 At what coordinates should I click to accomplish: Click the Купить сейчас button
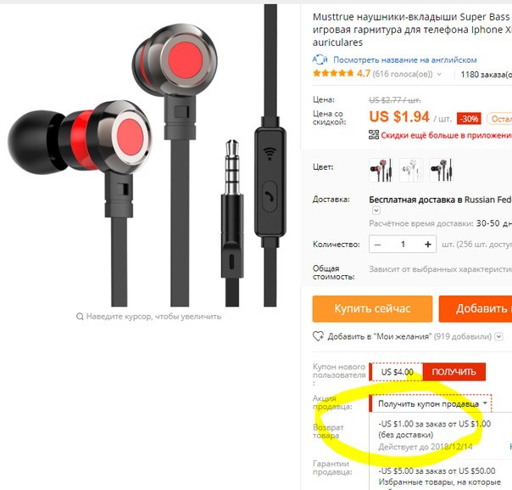372,309
